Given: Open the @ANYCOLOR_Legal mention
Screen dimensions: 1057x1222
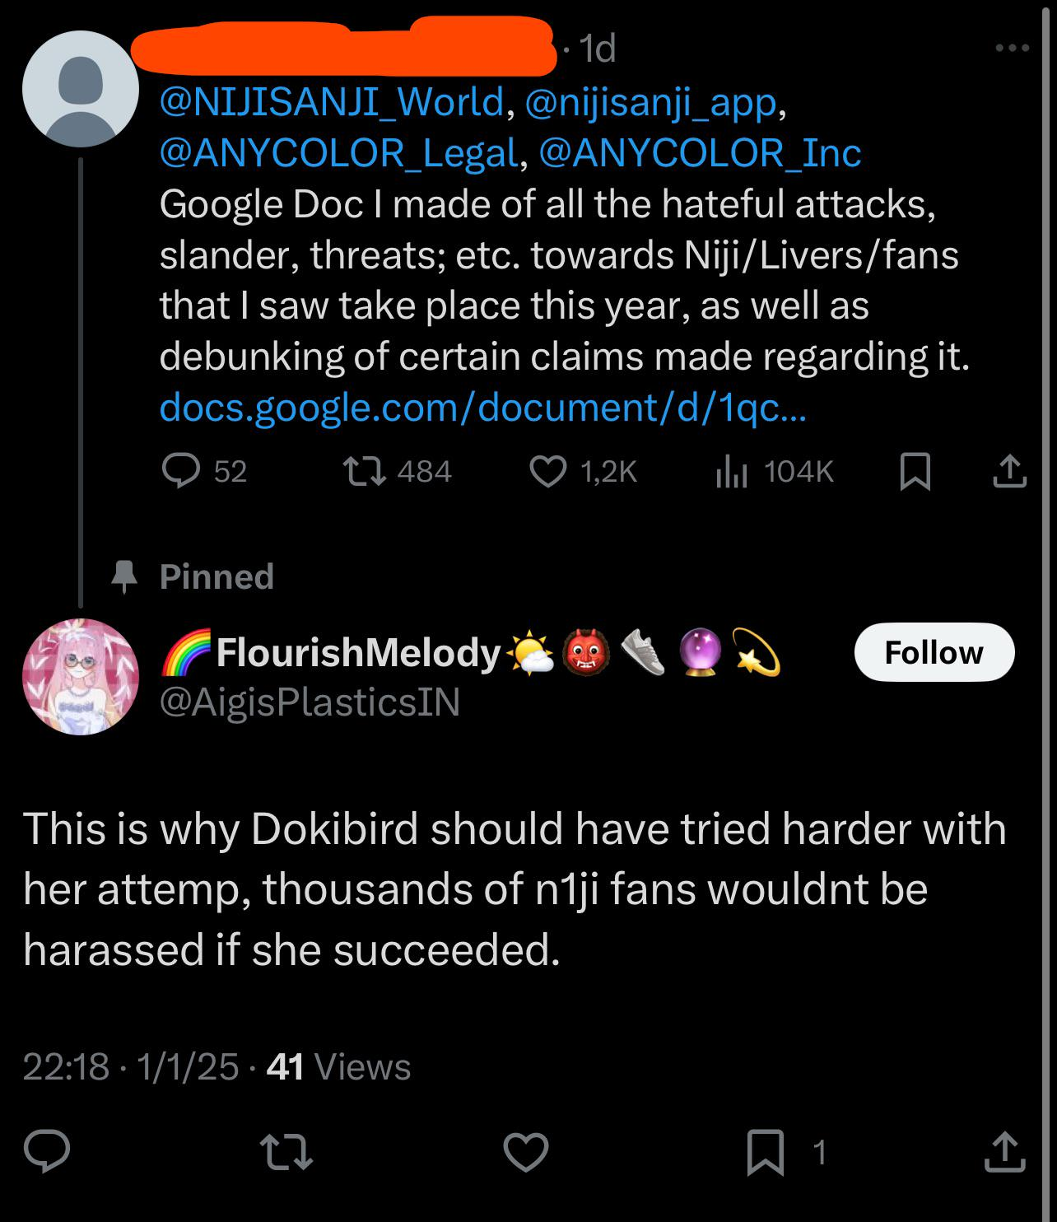Looking at the screenshot, I should [338, 152].
